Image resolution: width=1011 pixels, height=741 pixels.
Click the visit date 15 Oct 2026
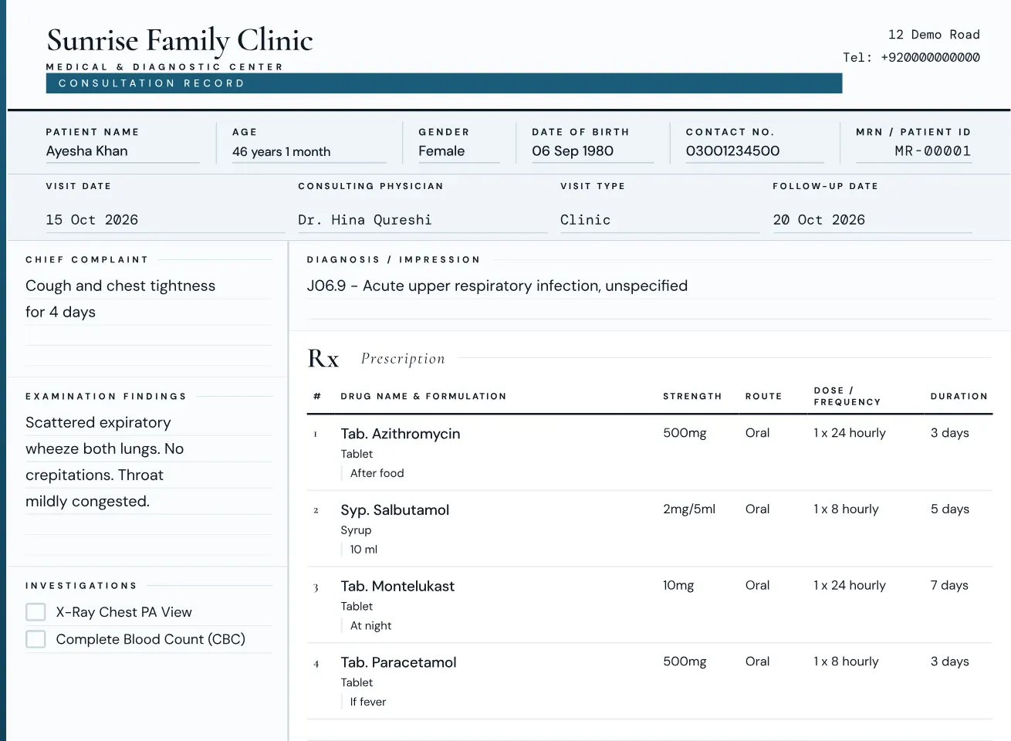click(165, 220)
